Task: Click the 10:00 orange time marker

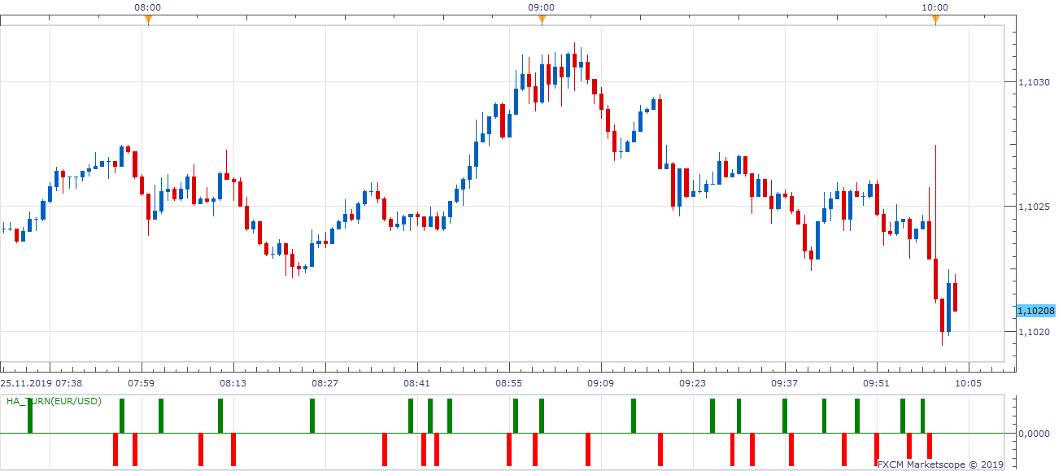Action: (x=935, y=20)
